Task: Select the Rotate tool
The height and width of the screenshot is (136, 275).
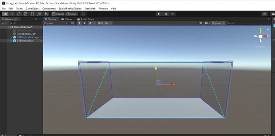Action: pos(19,14)
